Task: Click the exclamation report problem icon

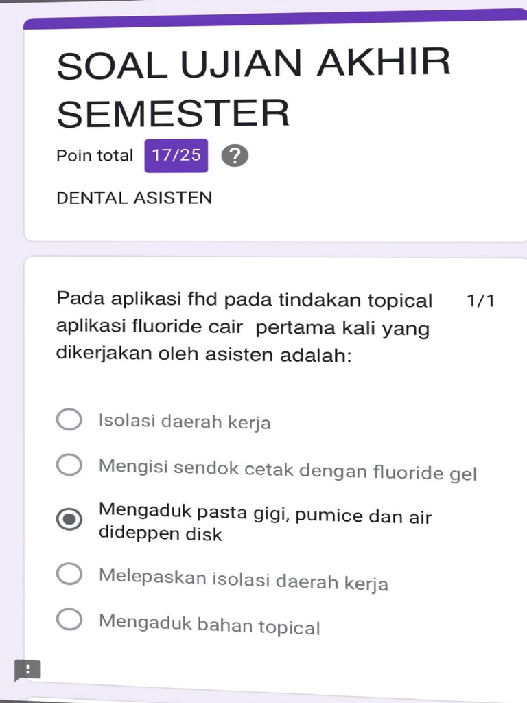Action: tap(27, 670)
